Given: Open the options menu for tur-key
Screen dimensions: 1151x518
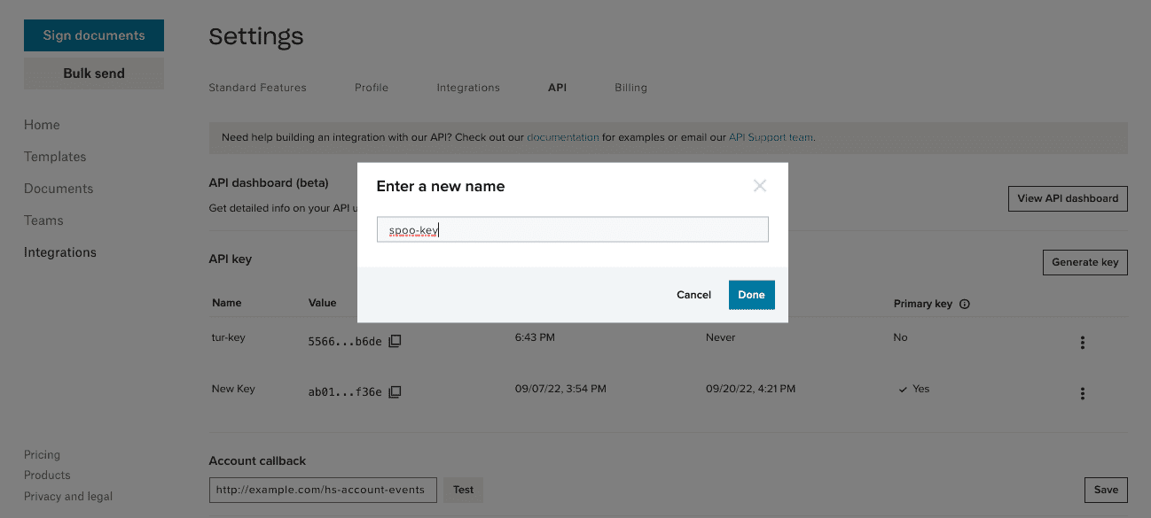Looking at the screenshot, I should click(x=1083, y=342).
